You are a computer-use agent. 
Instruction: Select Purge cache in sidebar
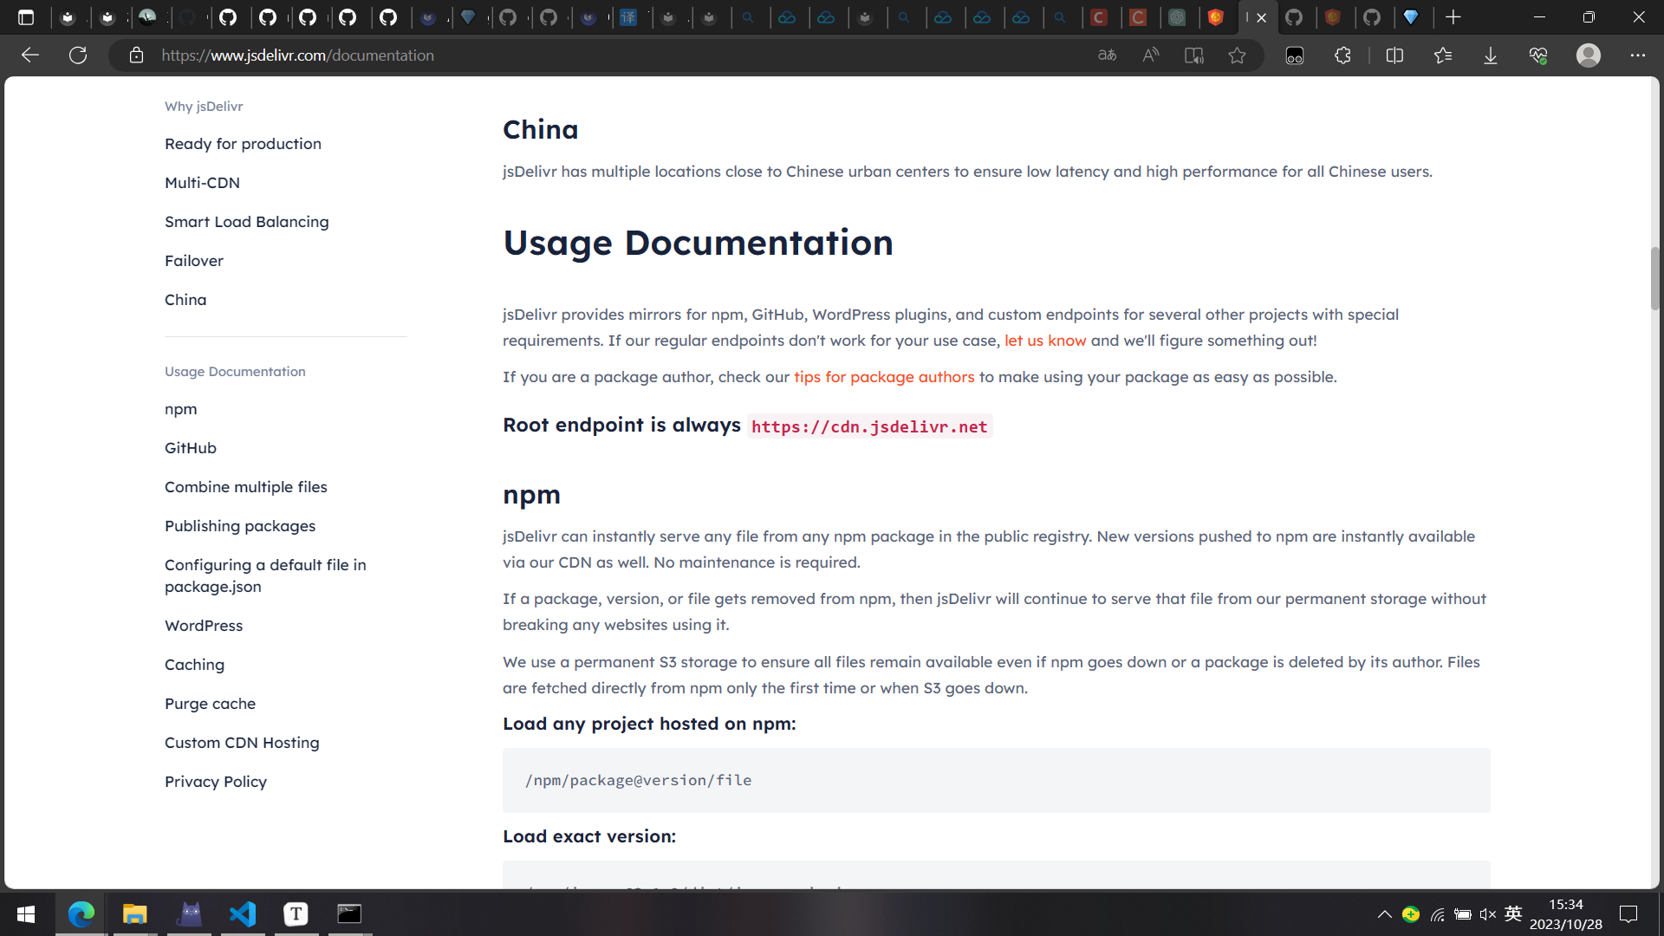point(210,704)
